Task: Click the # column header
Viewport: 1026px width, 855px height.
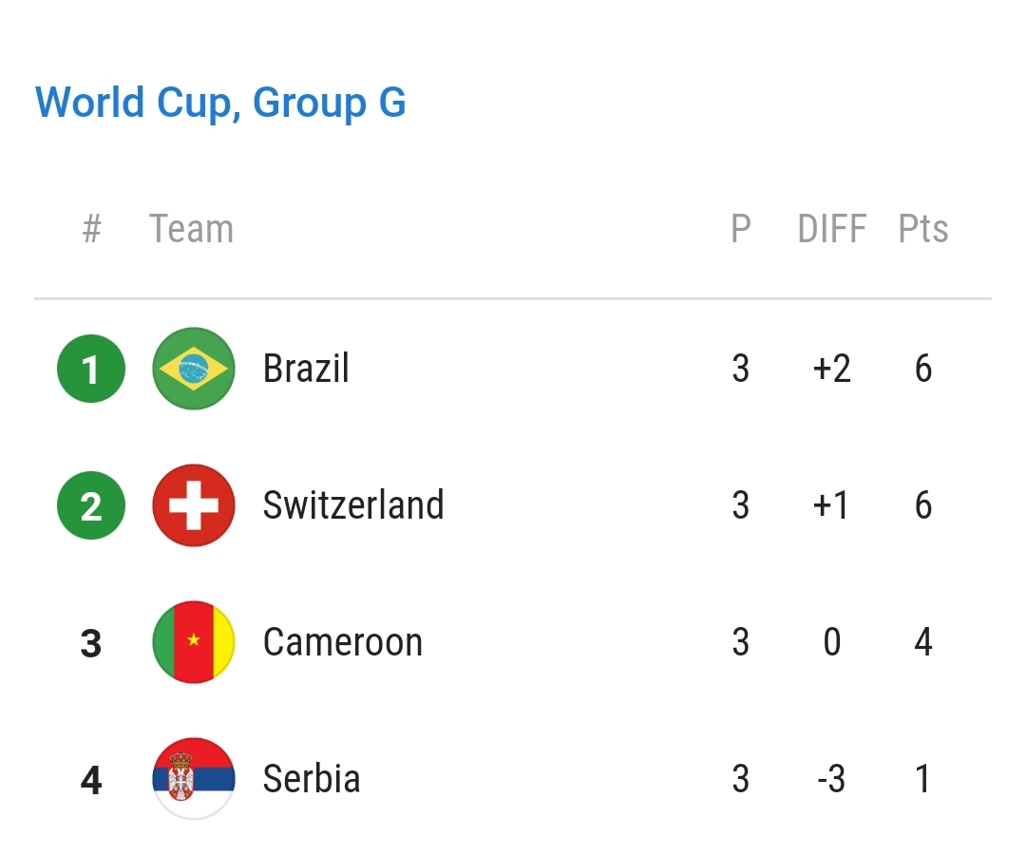Action: coord(91,228)
